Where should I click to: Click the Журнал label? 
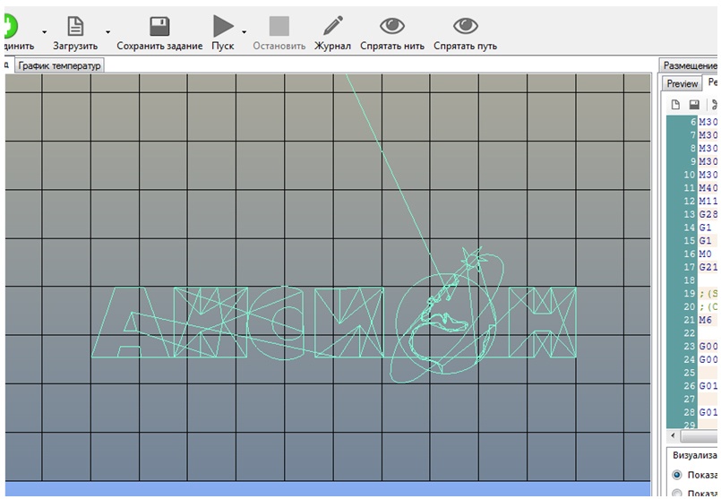(x=332, y=46)
